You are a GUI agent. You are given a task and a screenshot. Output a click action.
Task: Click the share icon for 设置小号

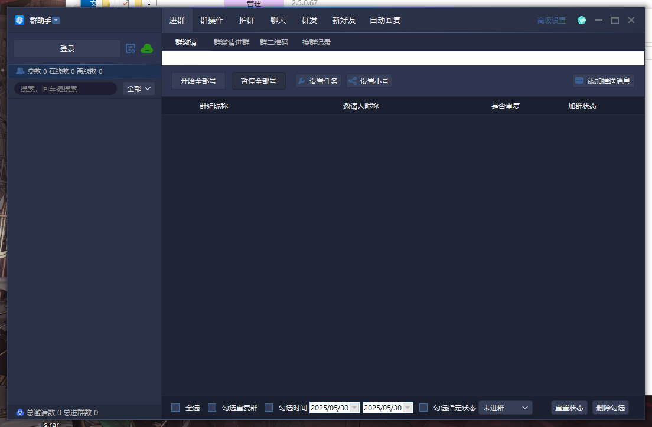click(353, 81)
